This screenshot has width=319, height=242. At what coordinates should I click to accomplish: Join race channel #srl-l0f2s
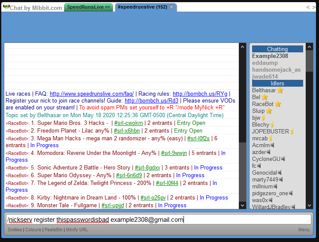click(x=199, y=139)
